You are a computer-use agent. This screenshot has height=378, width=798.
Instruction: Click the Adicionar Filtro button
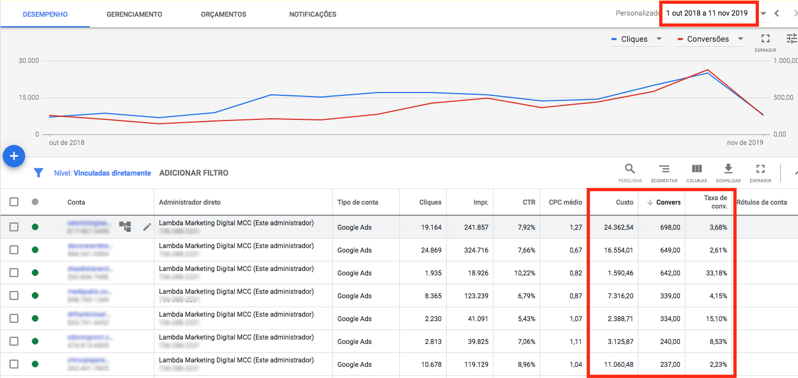point(194,173)
